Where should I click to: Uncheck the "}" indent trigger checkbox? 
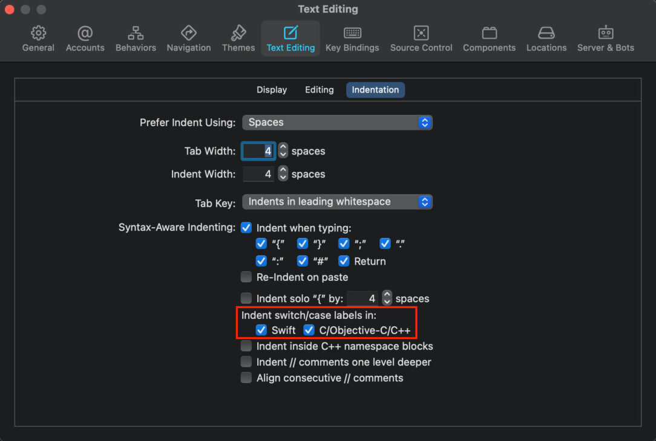click(303, 243)
